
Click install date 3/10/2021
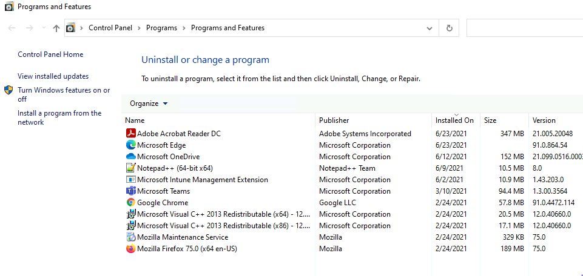pyautogui.click(x=451, y=191)
